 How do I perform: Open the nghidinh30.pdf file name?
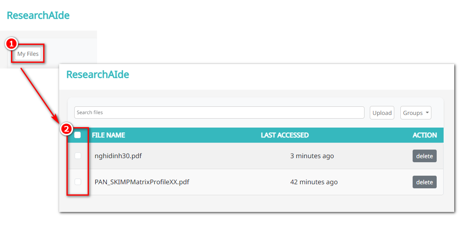coord(118,156)
